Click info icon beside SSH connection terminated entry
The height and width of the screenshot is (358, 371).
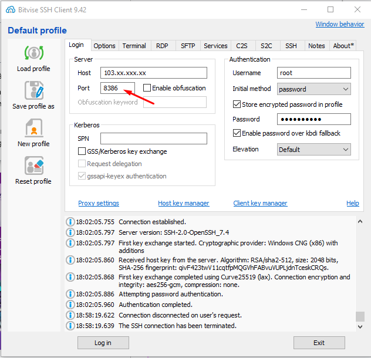(70, 326)
